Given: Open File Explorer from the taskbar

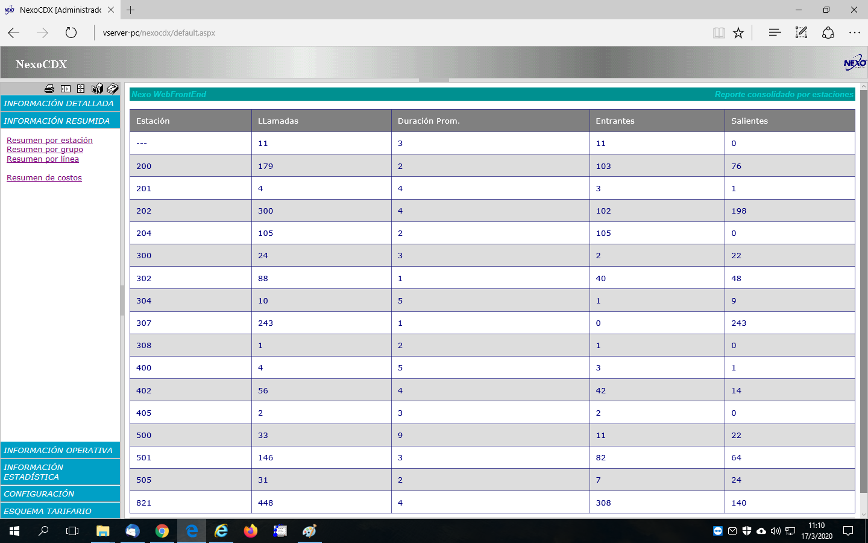Looking at the screenshot, I should click(102, 531).
